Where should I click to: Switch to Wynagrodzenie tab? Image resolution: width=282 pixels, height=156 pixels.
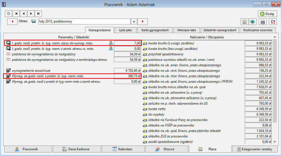tap(99, 30)
